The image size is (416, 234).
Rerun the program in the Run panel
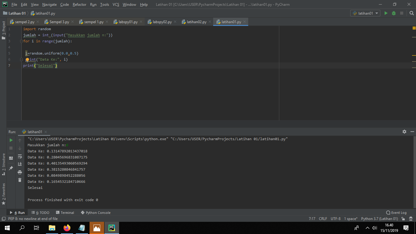[11, 140]
